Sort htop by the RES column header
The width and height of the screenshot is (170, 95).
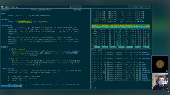click(x=126, y=26)
